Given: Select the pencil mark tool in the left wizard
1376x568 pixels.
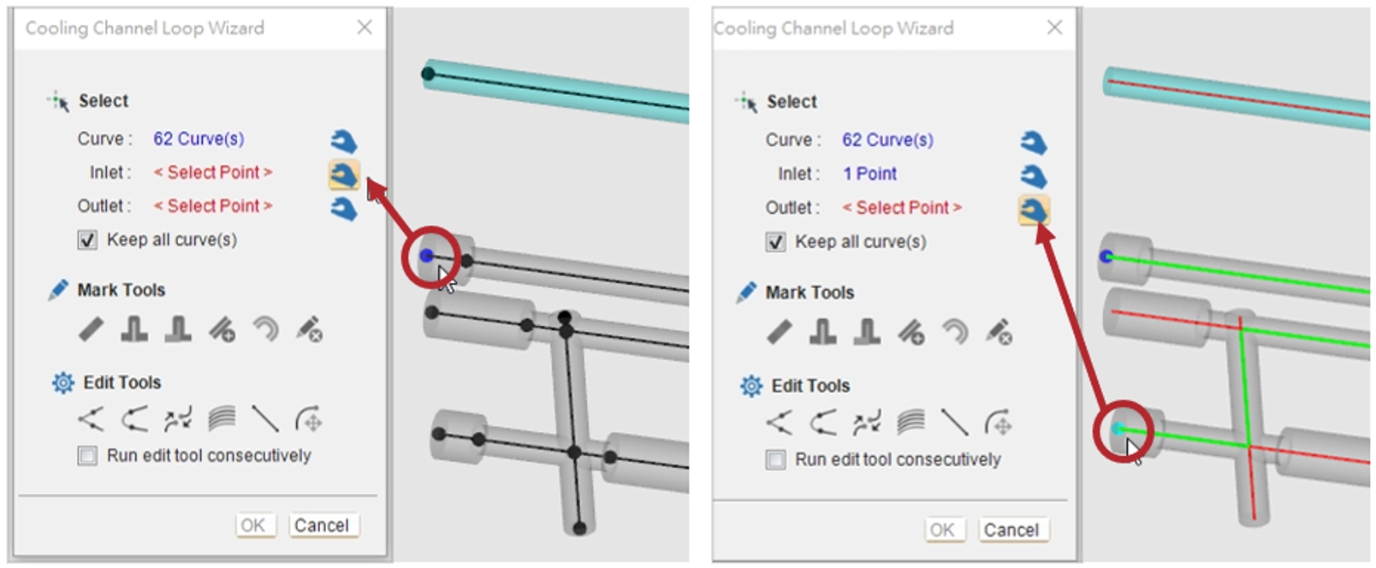Looking at the screenshot, I should tap(91, 329).
